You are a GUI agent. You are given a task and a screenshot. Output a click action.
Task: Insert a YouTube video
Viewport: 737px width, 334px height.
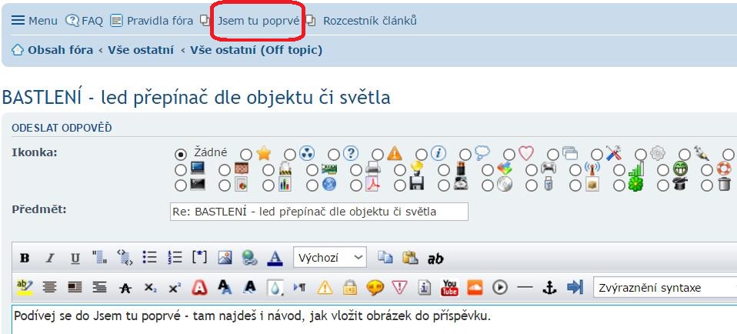pyautogui.click(x=449, y=288)
